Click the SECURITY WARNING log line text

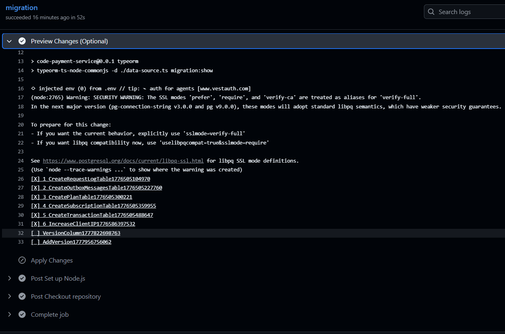tap(226, 97)
